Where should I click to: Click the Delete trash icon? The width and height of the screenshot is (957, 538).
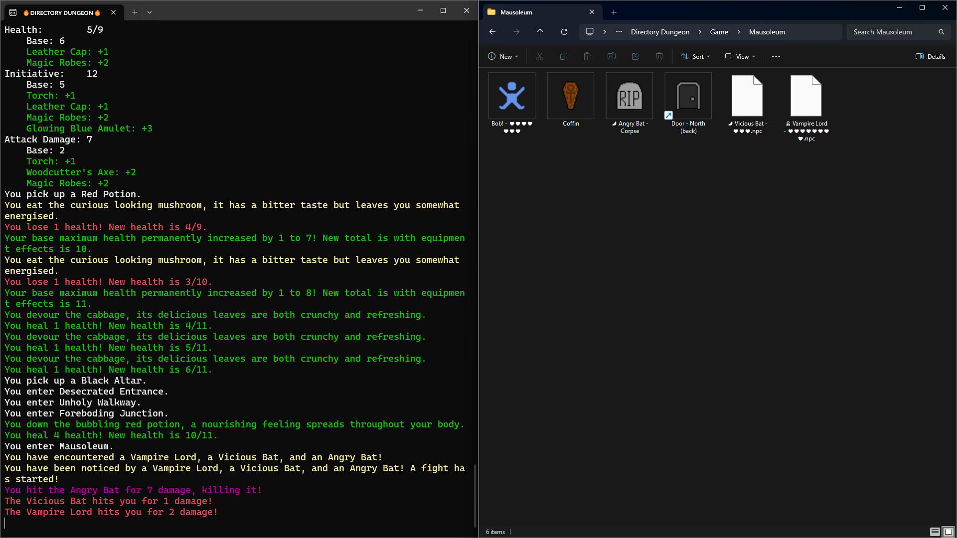tap(659, 56)
